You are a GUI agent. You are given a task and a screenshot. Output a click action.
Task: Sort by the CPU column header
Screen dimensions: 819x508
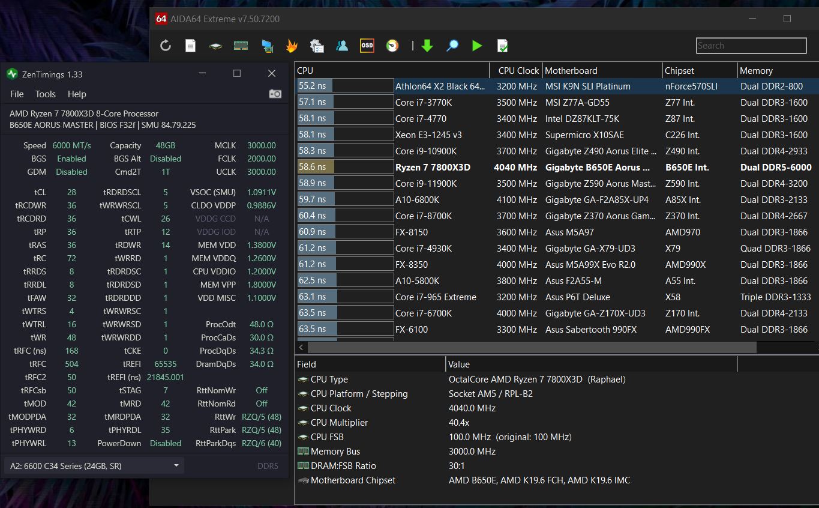point(392,70)
